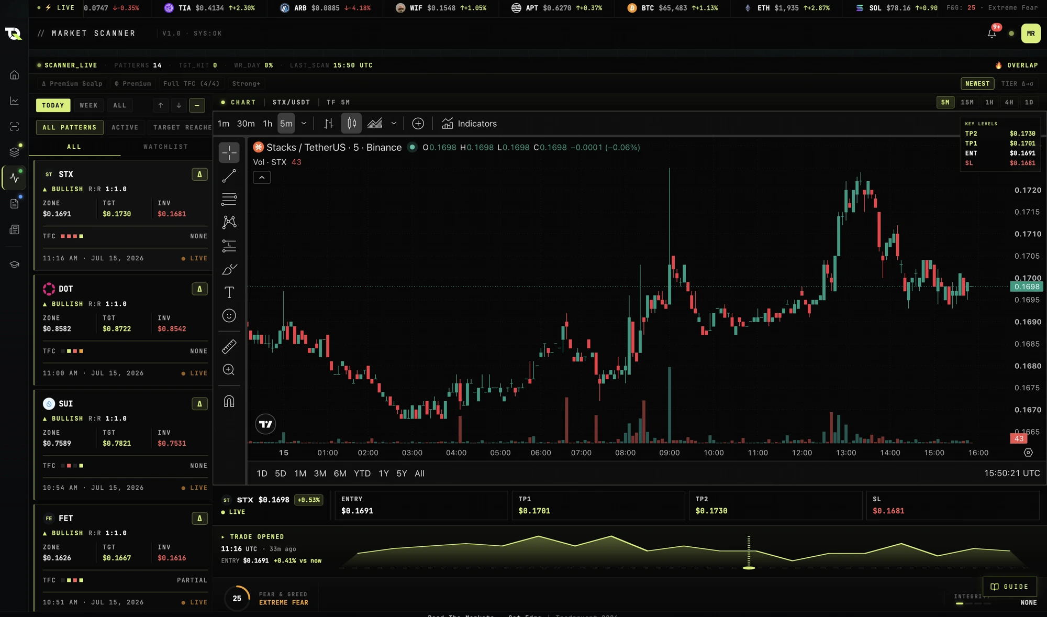
Task: Toggle the magnet snap mode
Action: (x=229, y=401)
